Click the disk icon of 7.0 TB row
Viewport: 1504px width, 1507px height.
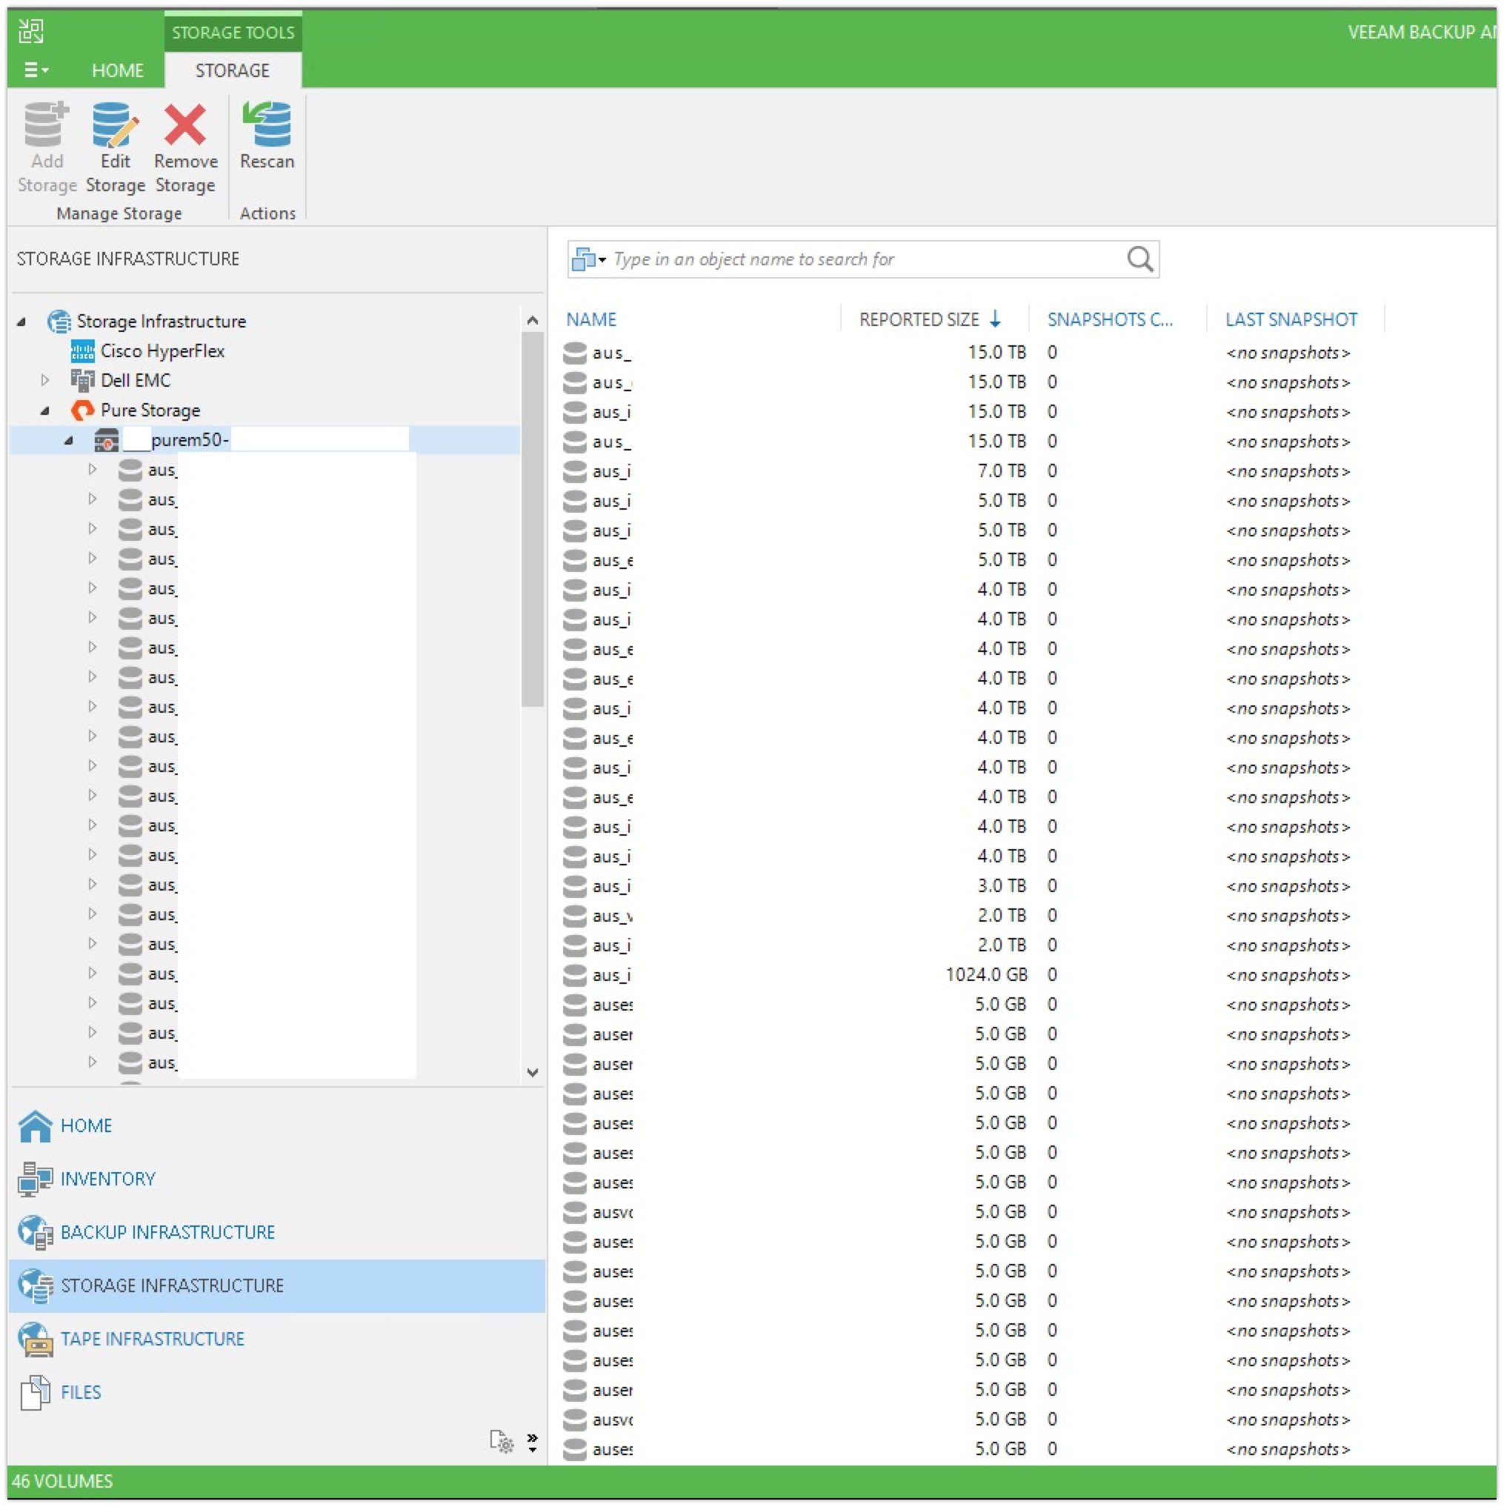click(575, 471)
